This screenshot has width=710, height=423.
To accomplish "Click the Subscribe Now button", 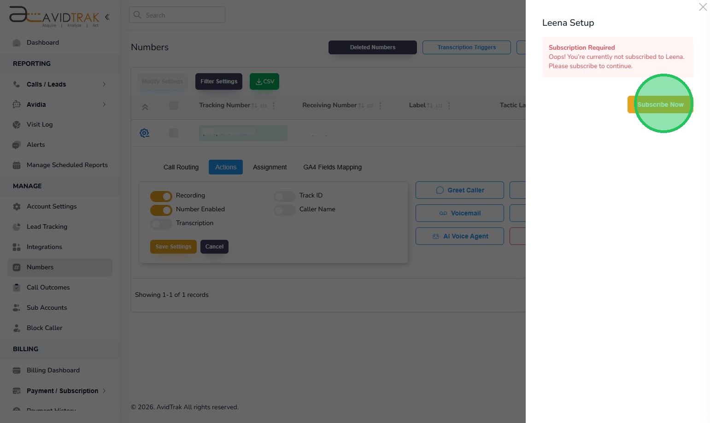I will [x=660, y=104].
